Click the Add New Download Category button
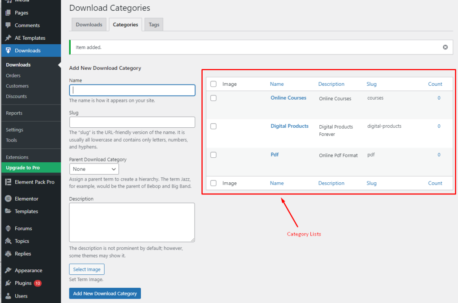458x303 pixels. [105, 293]
